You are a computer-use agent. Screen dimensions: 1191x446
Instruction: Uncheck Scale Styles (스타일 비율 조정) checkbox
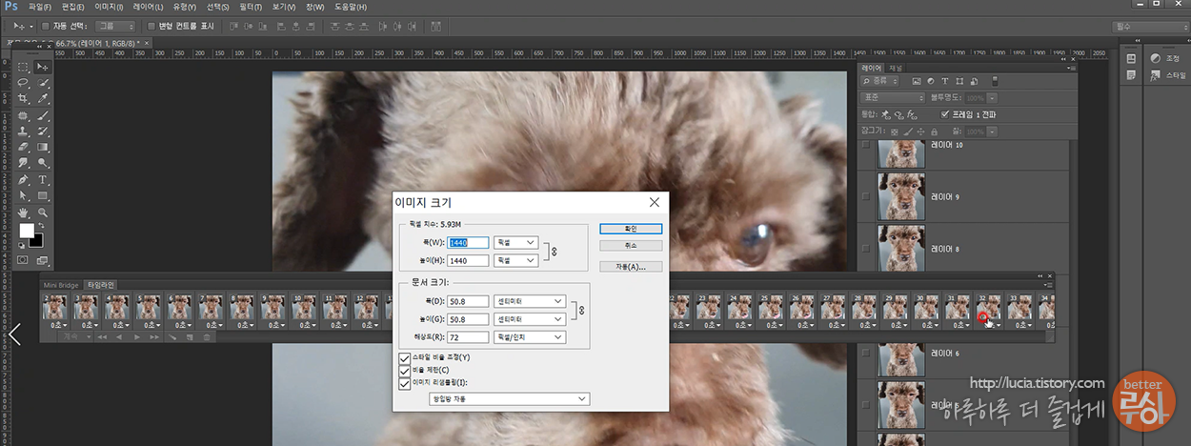(405, 357)
